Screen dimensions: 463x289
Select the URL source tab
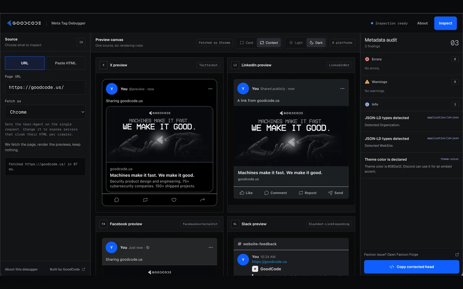[x=25, y=63]
